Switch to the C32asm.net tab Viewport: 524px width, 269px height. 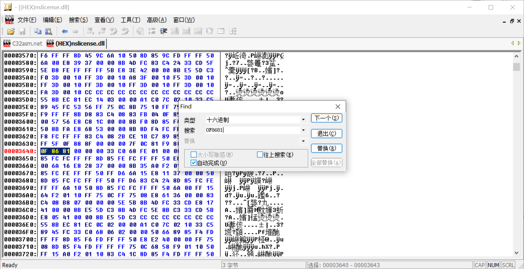(x=23, y=43)
